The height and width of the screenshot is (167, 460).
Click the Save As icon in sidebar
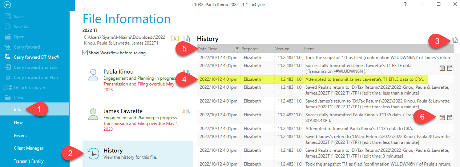point(7,27)
